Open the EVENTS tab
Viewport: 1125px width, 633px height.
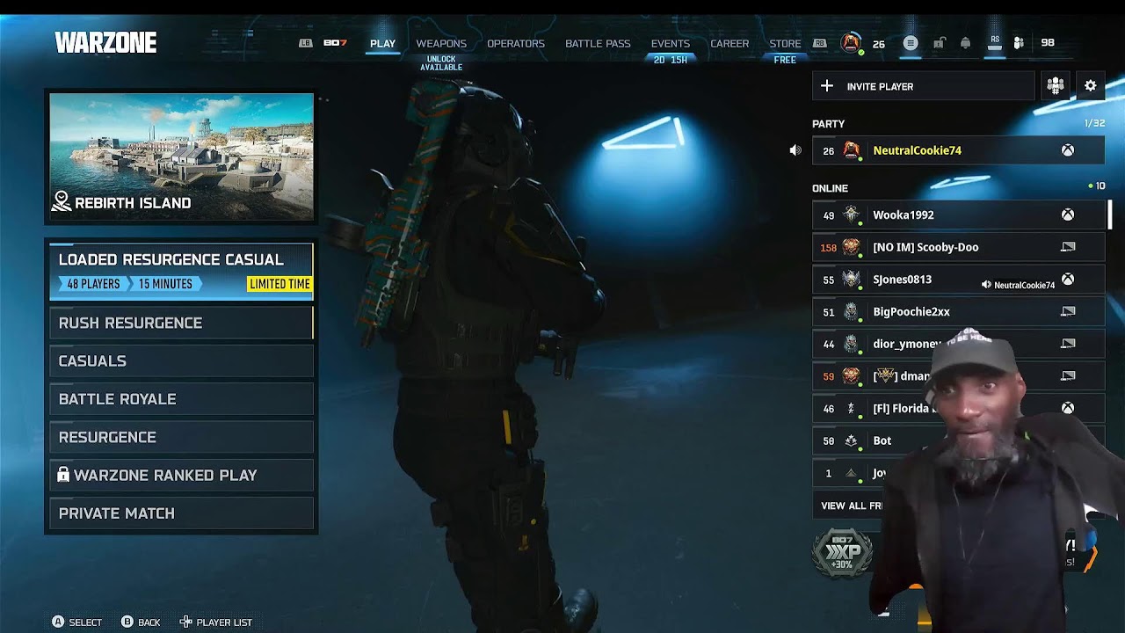click(671, 43)
